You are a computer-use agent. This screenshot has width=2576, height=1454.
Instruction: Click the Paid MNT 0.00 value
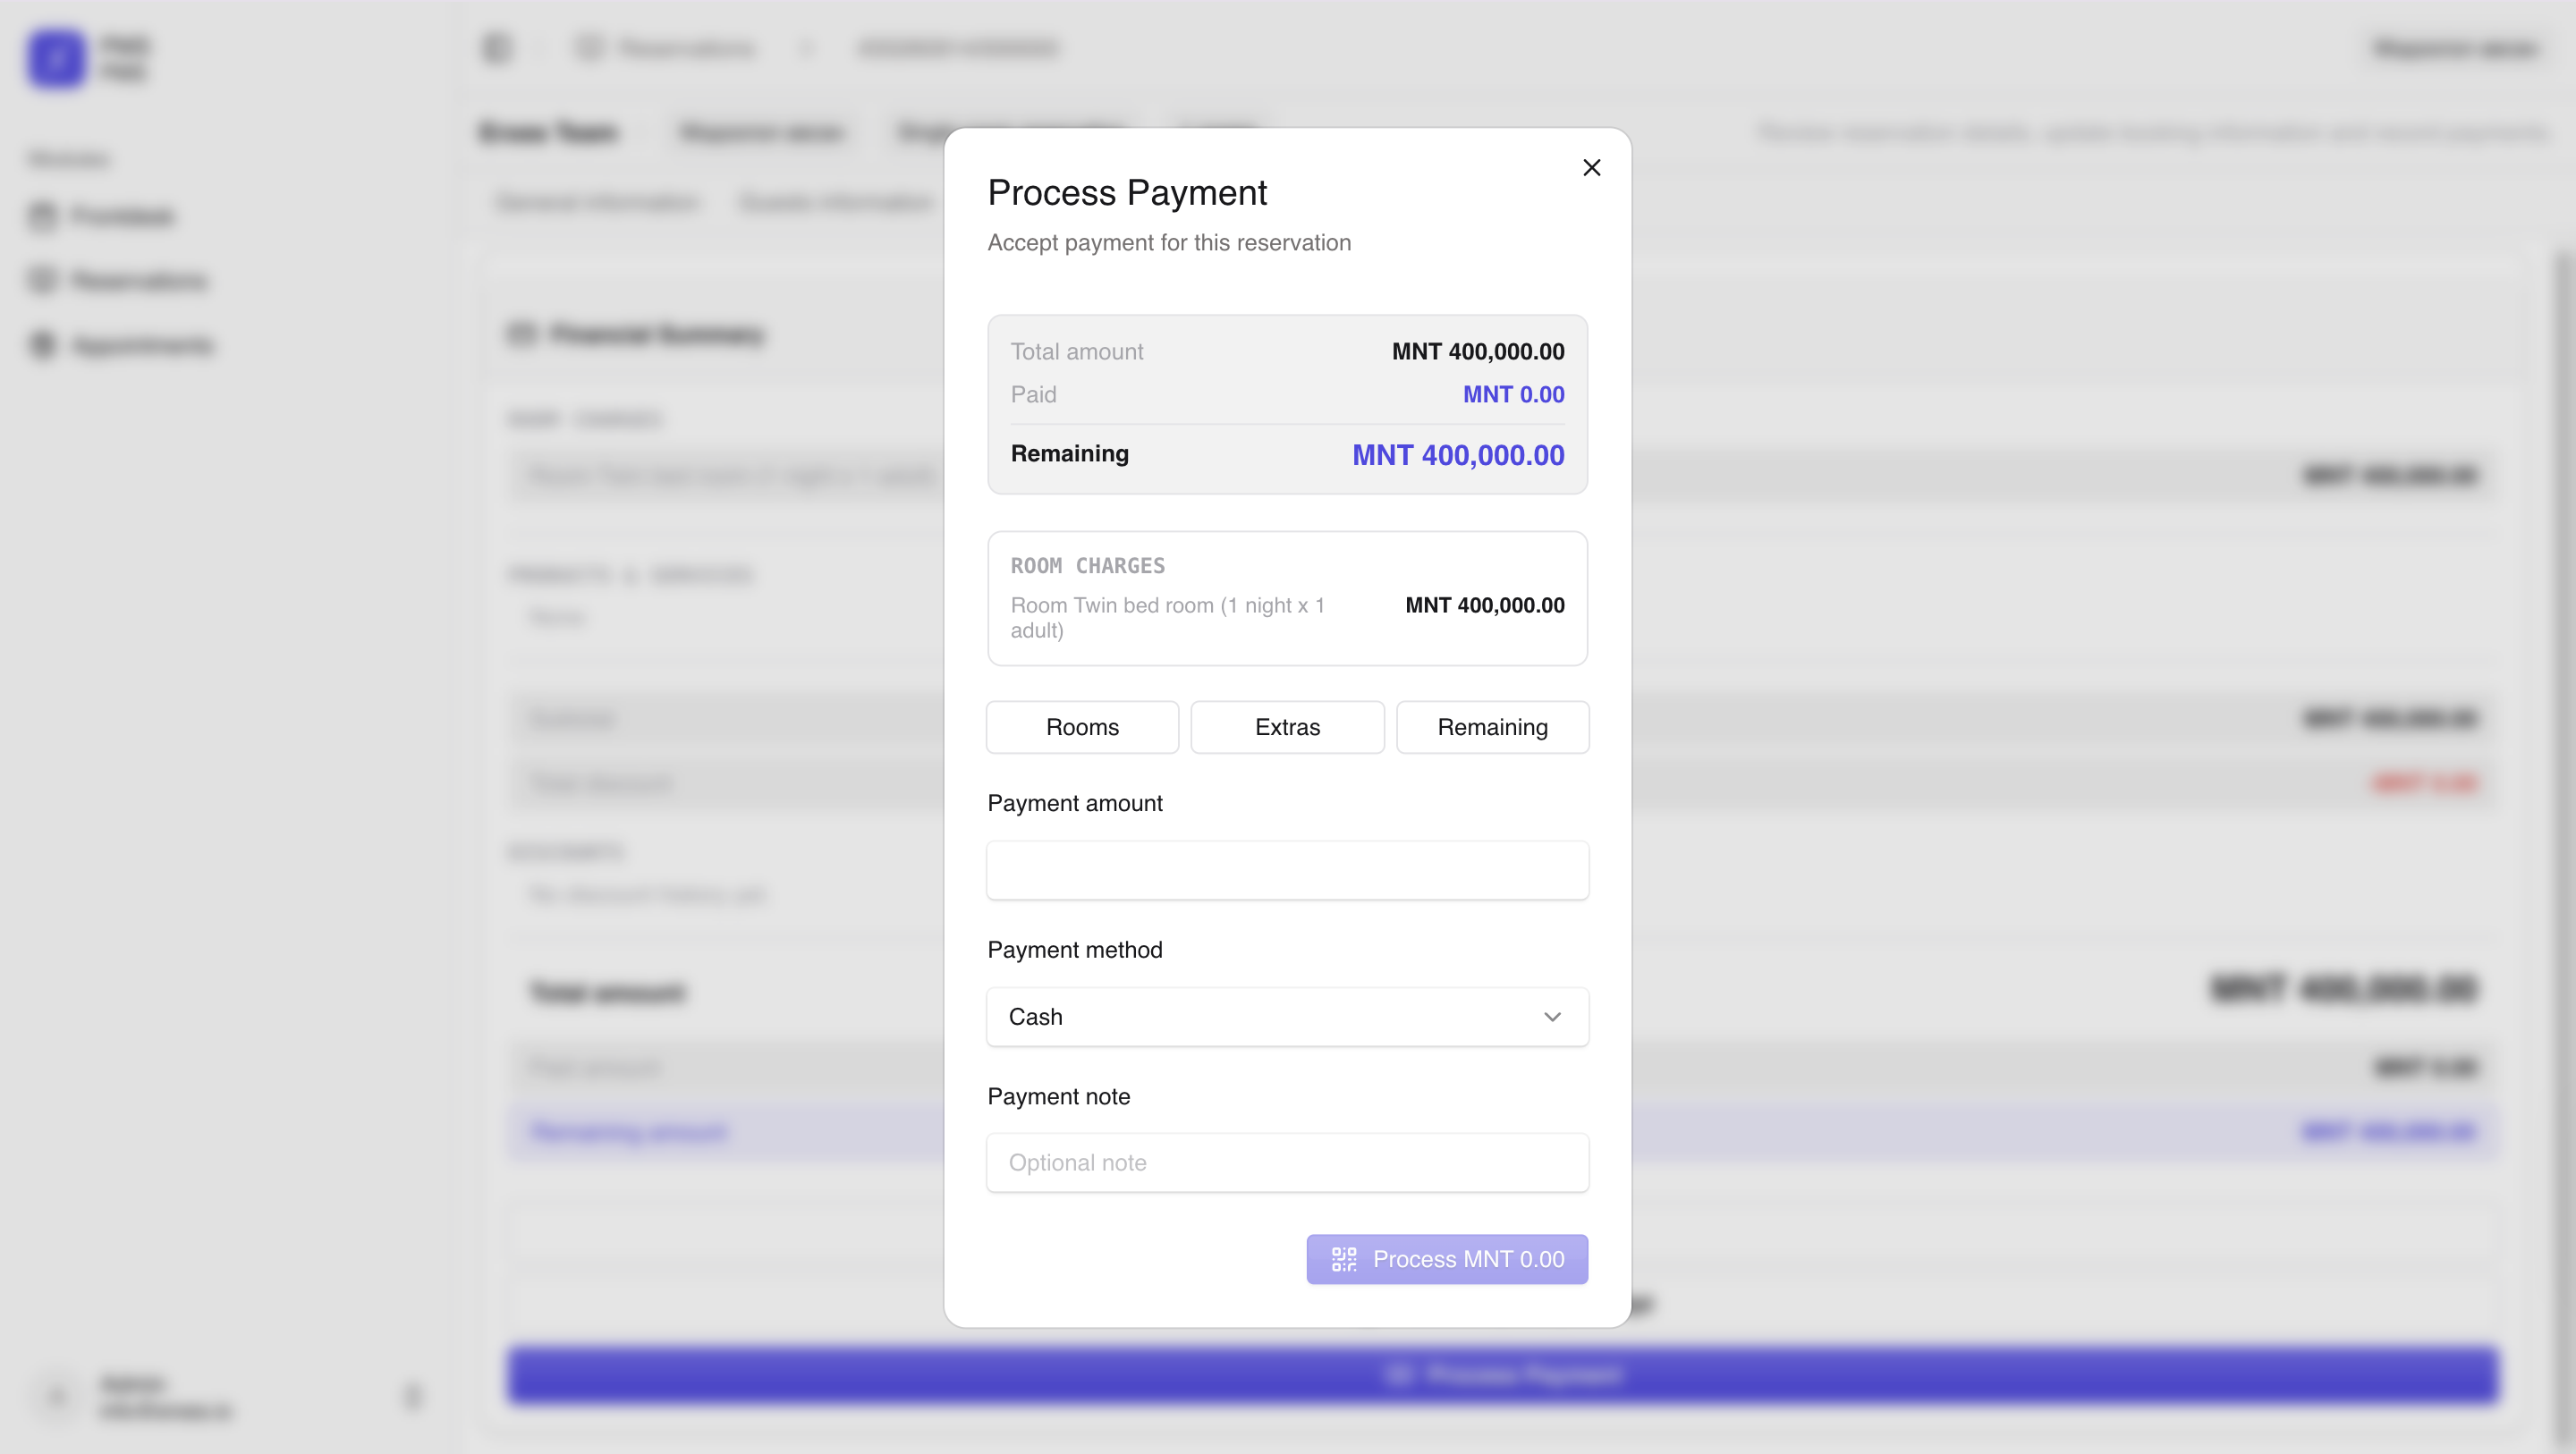click(1514, 395)
